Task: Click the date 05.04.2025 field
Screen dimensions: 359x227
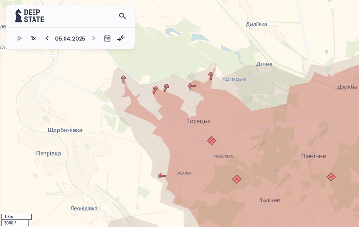Action: coord(70,38)
